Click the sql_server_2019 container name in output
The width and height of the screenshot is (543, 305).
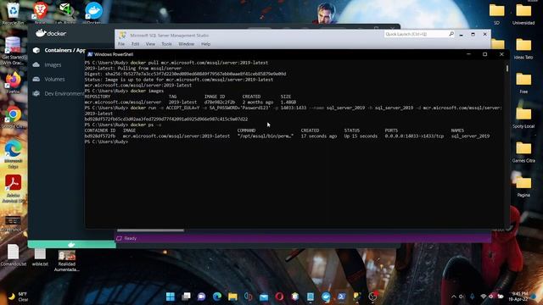470,136
